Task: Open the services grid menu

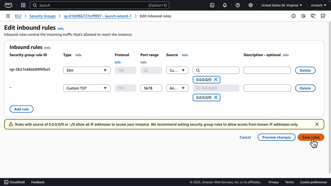Action: [x=23, y=5]
